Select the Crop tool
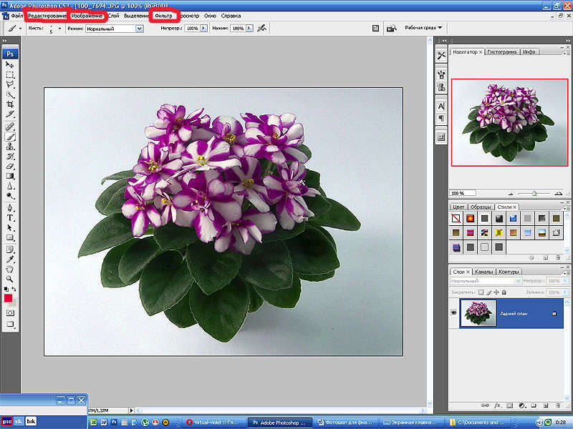 [x=10, y=104]
